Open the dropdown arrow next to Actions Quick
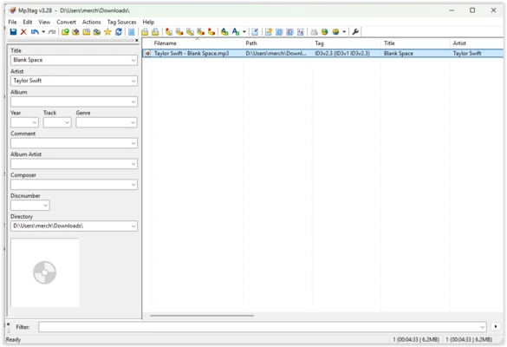 pyautogui.click(x=244, y=32)
